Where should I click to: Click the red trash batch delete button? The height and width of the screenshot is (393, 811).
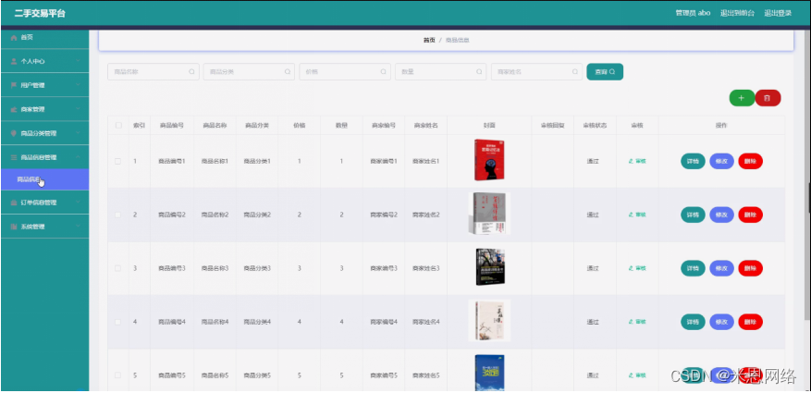768,98
